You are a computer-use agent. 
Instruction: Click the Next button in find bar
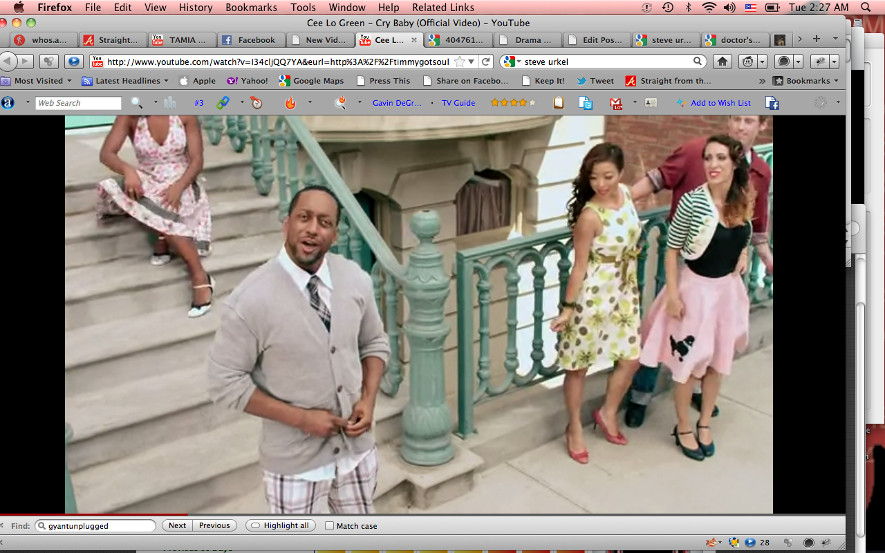click(x=177, y=525)
